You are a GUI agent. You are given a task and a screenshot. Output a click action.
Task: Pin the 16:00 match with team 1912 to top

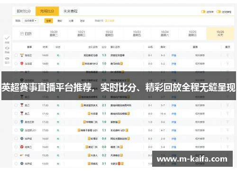click(228, 64)
